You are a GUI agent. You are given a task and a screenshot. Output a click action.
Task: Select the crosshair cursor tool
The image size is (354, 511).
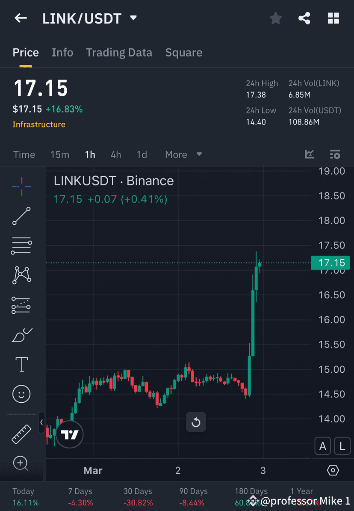coord(21,186)
